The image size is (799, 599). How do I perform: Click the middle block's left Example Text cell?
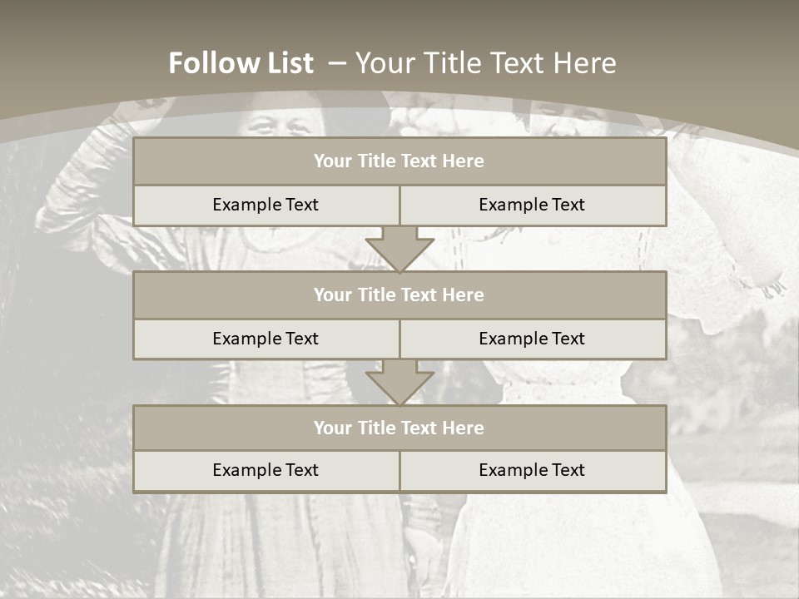coord(266,339)
